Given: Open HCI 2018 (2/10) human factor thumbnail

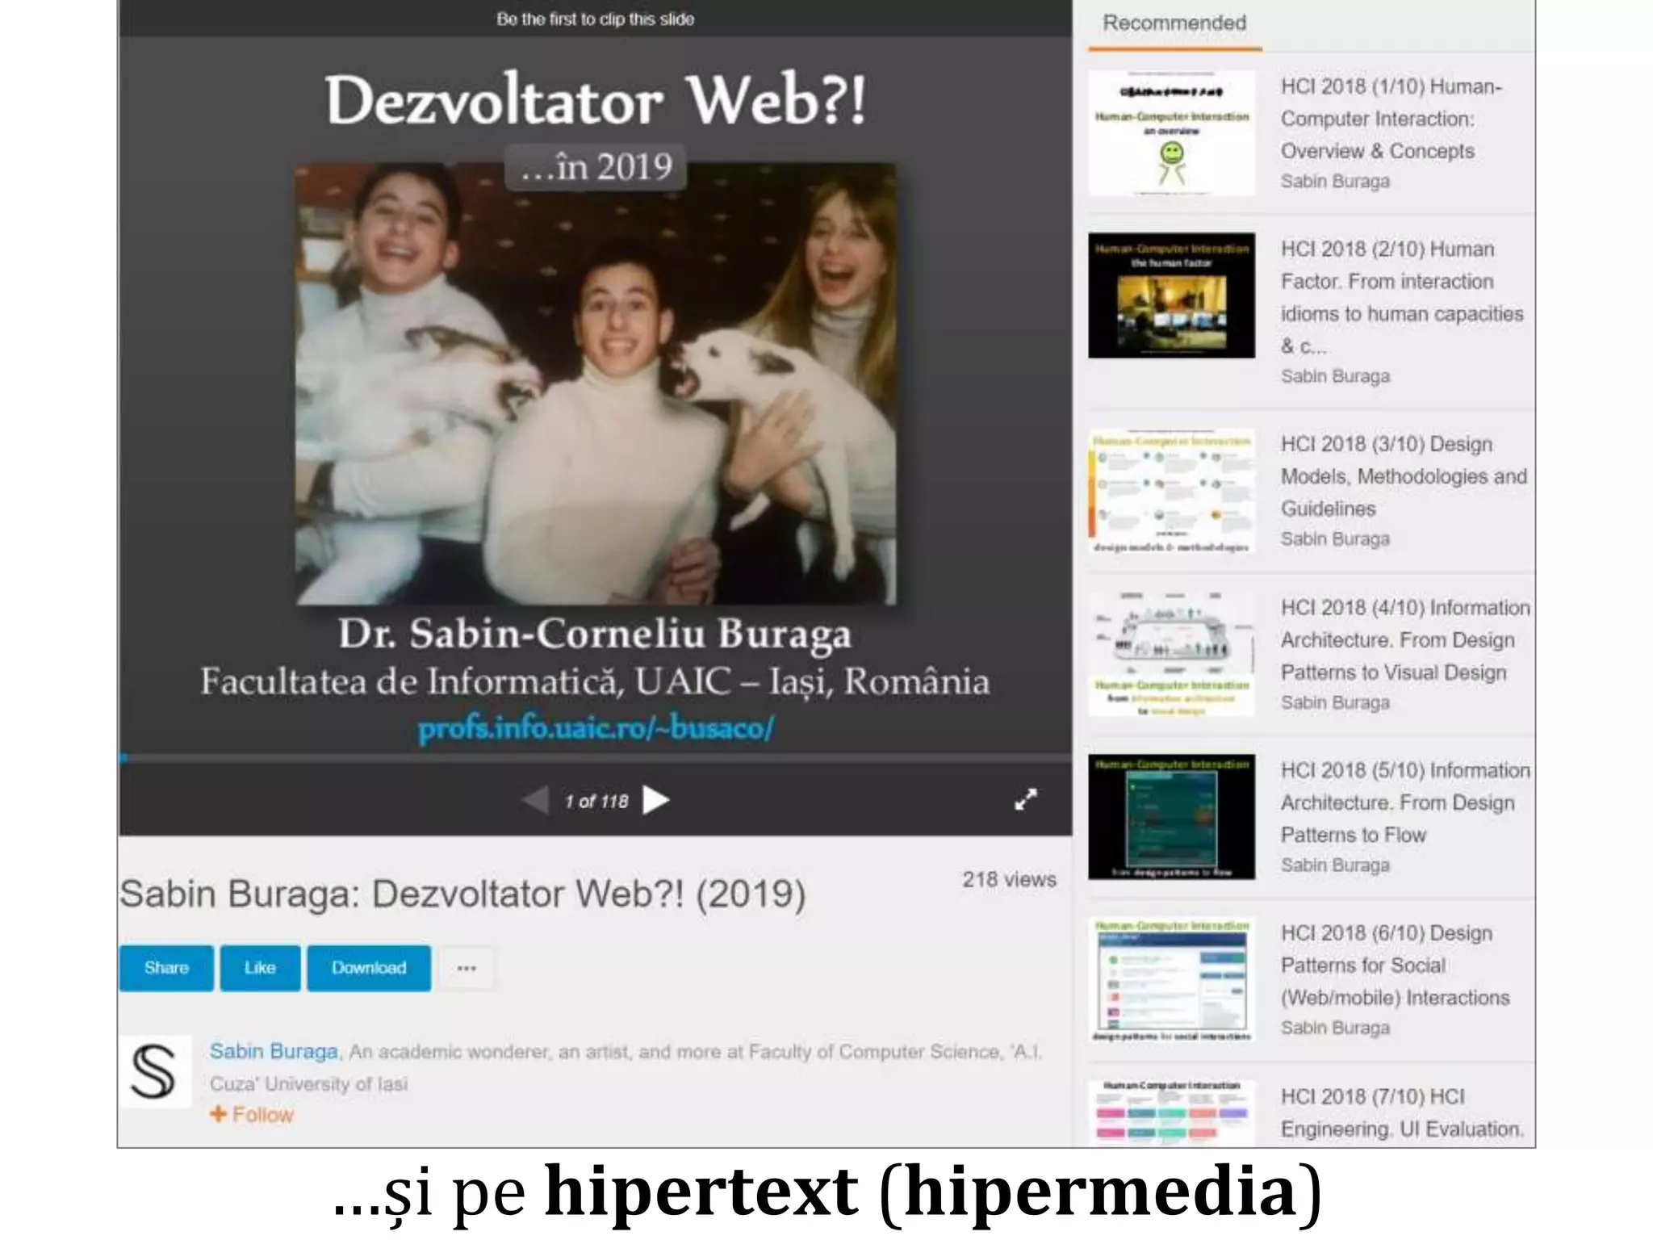Looking at the screenshot, I should pyautogui.click(x=1171, y=295).
